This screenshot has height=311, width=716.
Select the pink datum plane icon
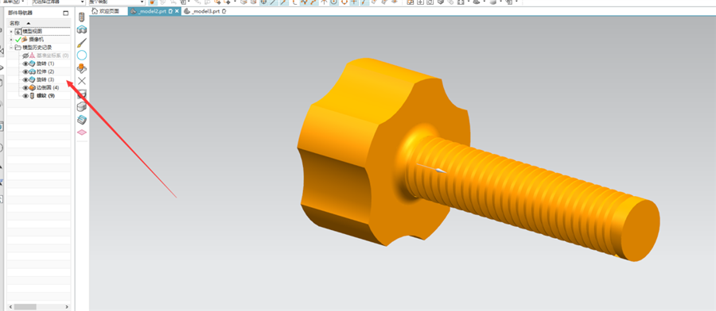[x=82, y=132]
